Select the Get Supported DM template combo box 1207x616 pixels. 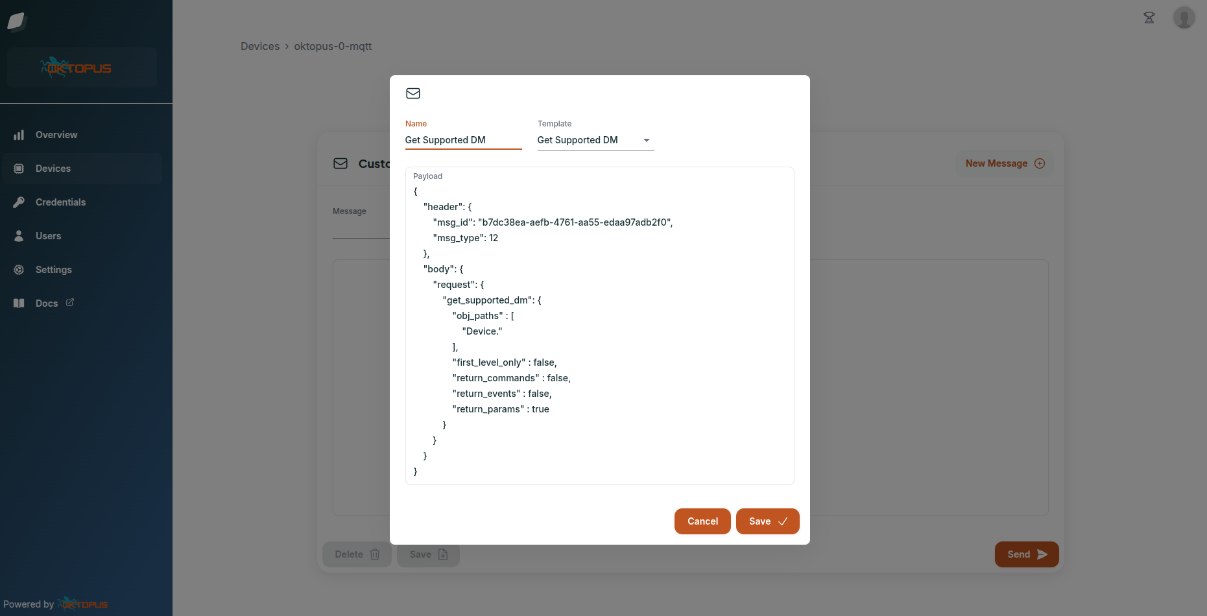point(596,140)
